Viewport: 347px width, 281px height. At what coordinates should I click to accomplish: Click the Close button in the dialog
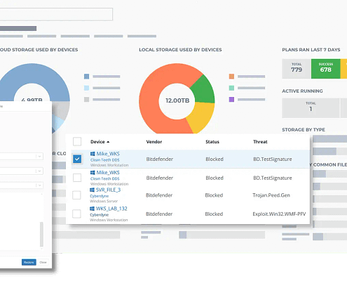[43, 262]
